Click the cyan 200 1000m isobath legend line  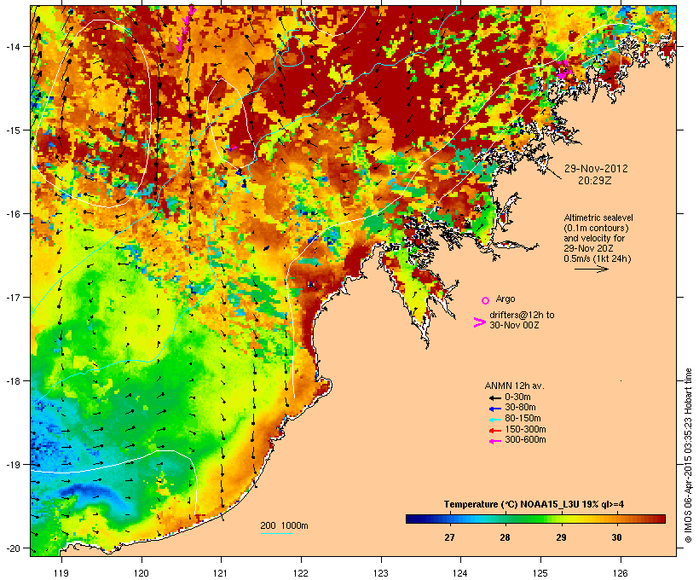tap(276, 534)
